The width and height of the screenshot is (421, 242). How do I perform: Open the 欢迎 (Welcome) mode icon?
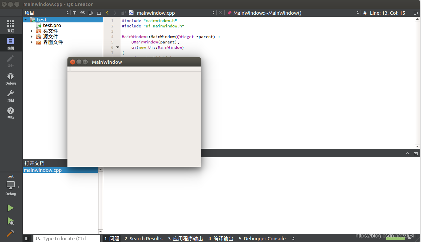[10, 26]
